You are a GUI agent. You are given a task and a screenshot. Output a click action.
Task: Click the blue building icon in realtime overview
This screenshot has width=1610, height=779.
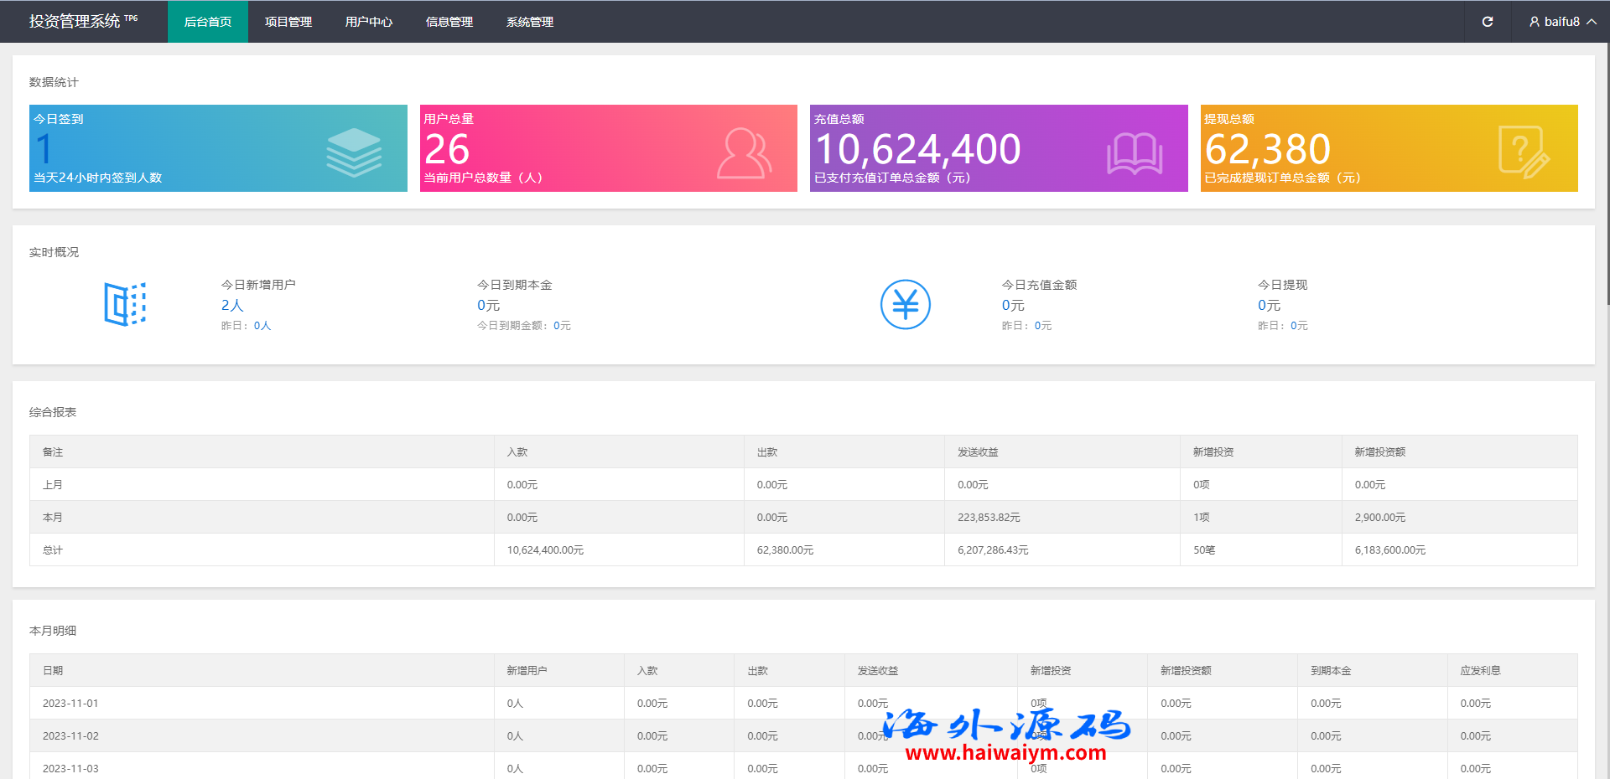click(125, 304)
